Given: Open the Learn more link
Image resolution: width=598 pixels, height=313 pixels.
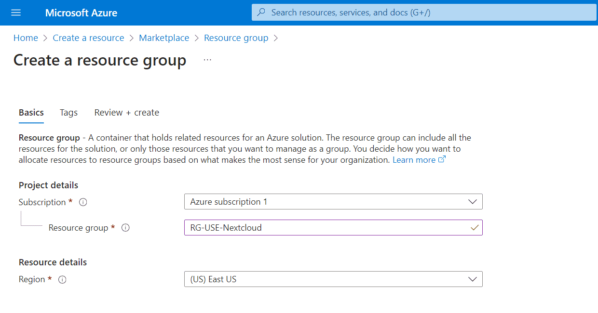Looking at the screenshot, I should pyautogui.click(x=414, y=160).
